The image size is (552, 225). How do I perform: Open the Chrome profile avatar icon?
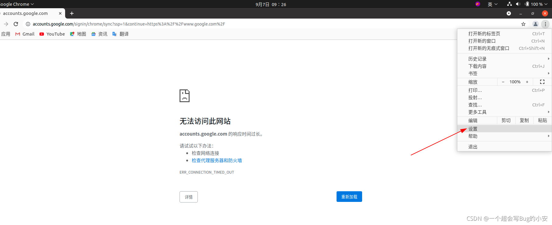536,24
